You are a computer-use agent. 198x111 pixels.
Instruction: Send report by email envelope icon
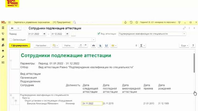[114, 46]
